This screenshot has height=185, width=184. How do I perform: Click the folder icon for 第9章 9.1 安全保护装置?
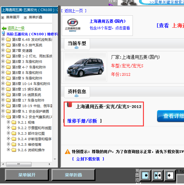pos(8,111)
